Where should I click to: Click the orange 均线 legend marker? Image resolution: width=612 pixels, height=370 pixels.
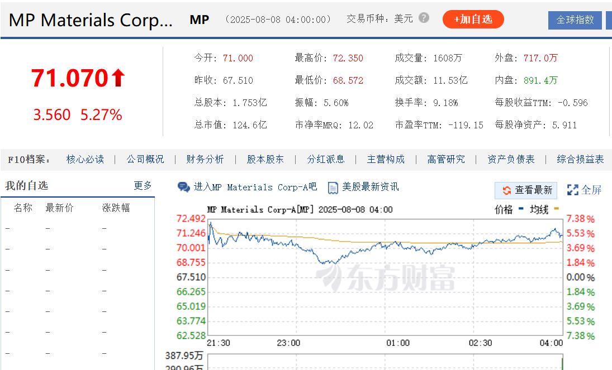556,209
